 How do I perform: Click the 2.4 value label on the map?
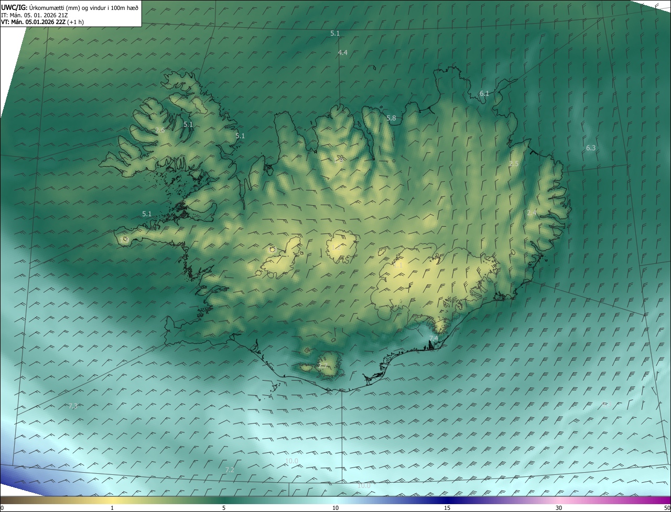tap(532, 213)
